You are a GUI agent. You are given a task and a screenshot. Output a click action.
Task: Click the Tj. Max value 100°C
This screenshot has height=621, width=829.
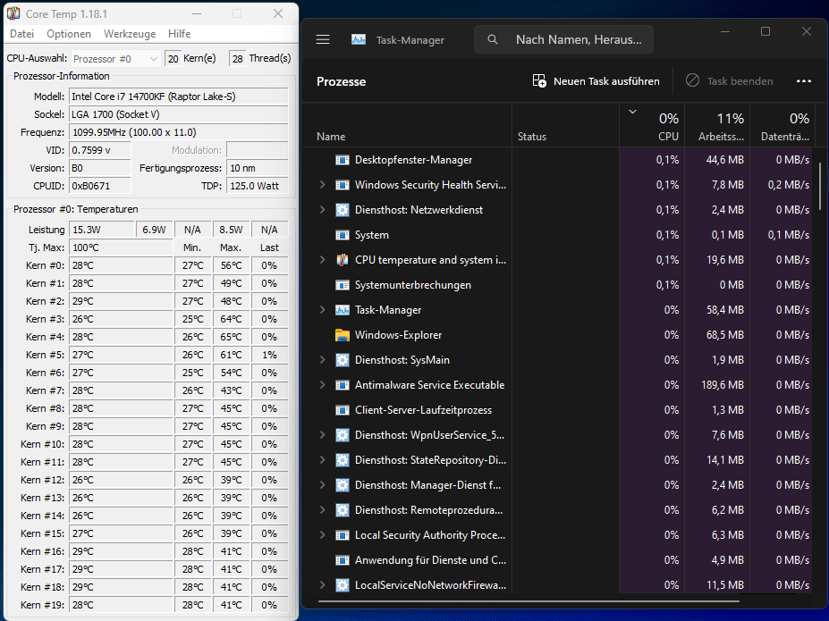[x=121, y=248]
